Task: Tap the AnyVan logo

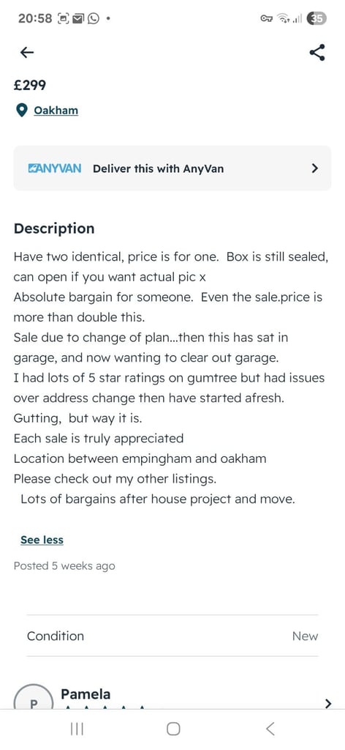Action: point(54,168)
